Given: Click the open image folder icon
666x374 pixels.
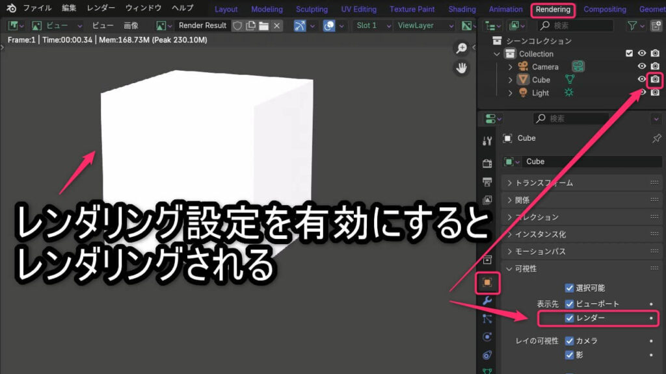Looking at the screenshot, I should click(264, 26).
